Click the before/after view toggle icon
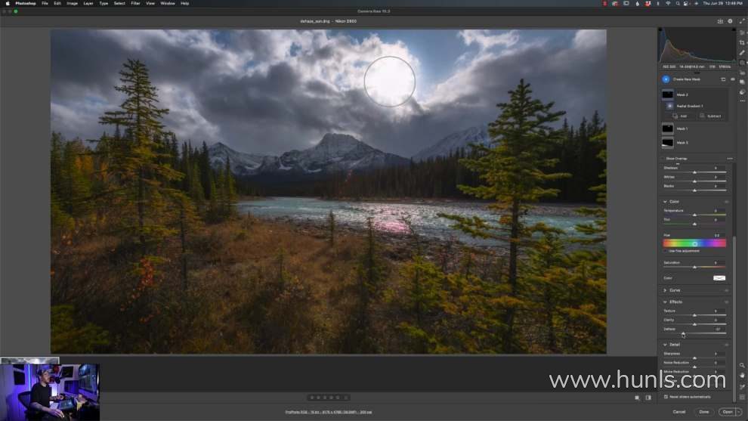The height and width of the screenshot is (421, 748). coord(648,397)
